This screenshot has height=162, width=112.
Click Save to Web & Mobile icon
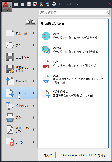click(48, 4)
